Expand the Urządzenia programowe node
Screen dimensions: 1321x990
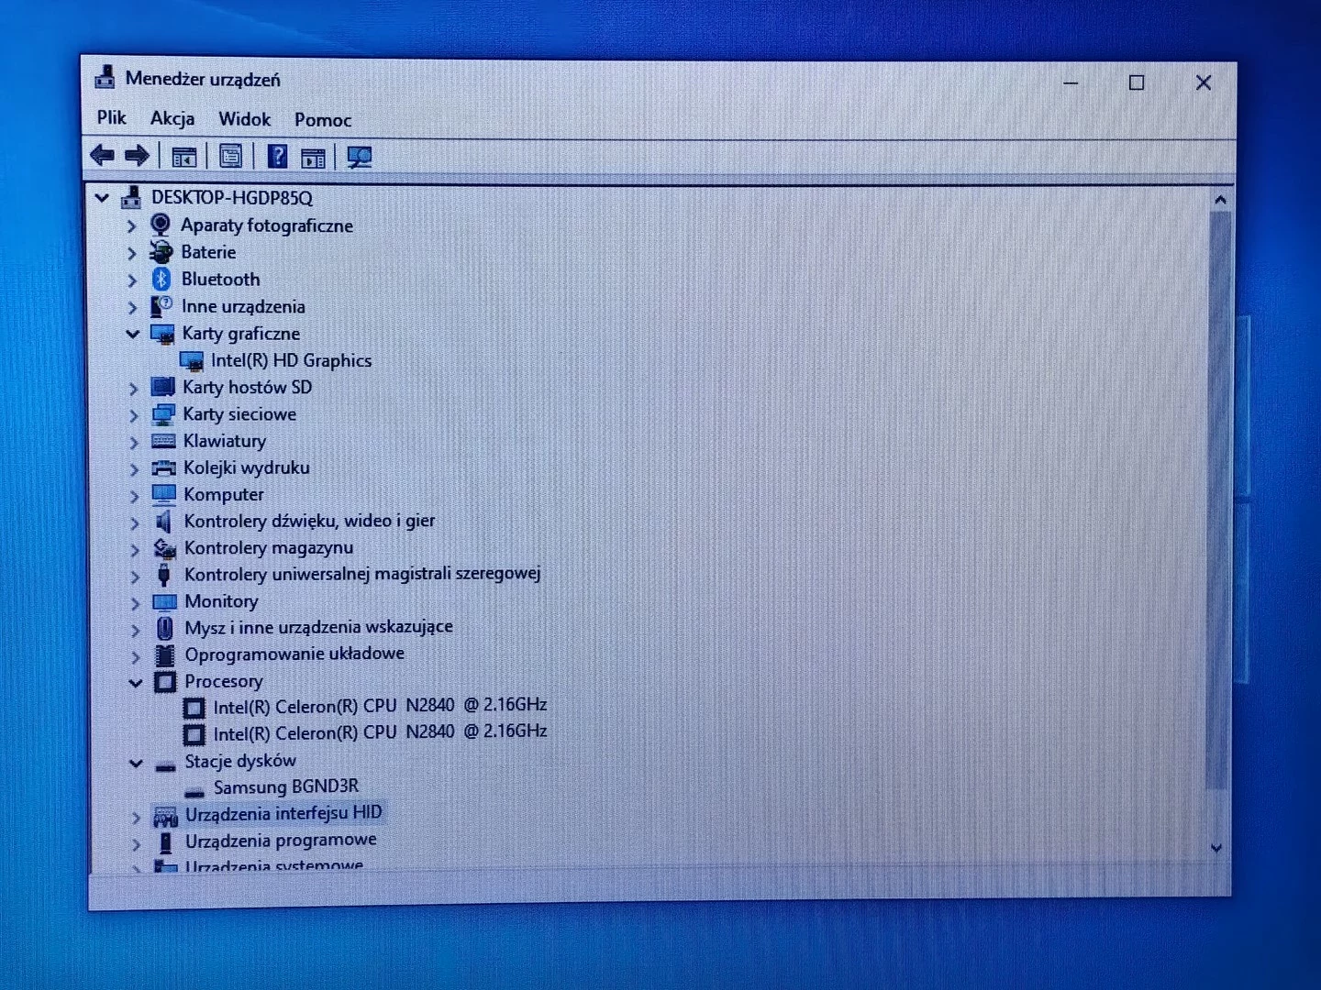137,842
